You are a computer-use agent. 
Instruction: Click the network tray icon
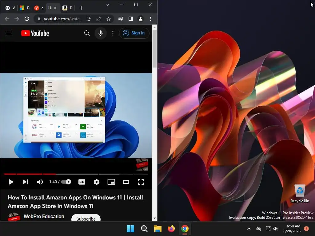coord(268,229)
